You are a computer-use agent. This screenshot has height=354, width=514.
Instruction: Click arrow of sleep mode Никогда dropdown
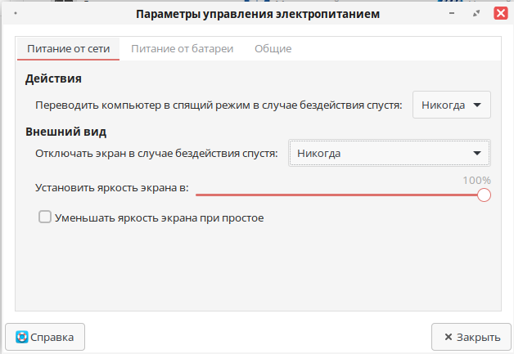[478, 105]
